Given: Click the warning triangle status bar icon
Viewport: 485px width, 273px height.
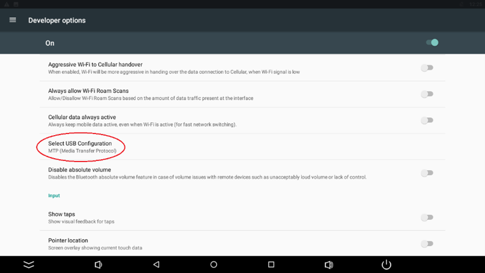Looking at the screenshot, I should (x=7, y=4).
